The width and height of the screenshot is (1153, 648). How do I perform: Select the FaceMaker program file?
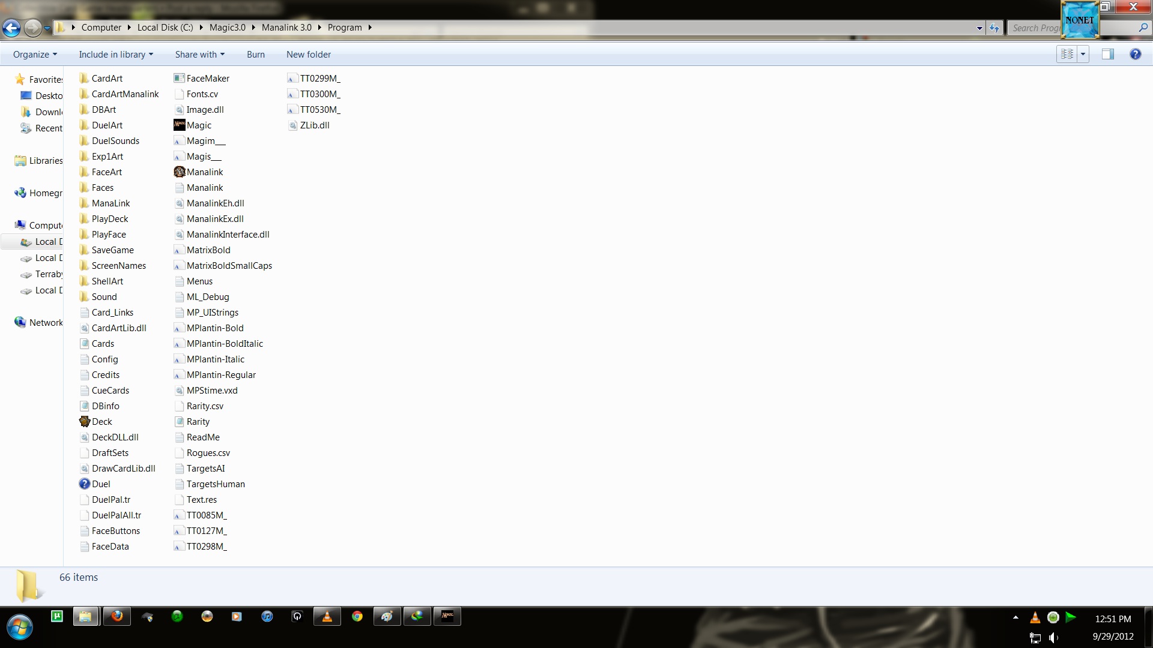click(207, 79)
